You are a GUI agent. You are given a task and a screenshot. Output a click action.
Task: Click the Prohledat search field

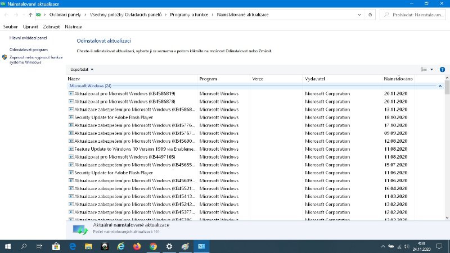pyautogui.click(x=413, y=15)
